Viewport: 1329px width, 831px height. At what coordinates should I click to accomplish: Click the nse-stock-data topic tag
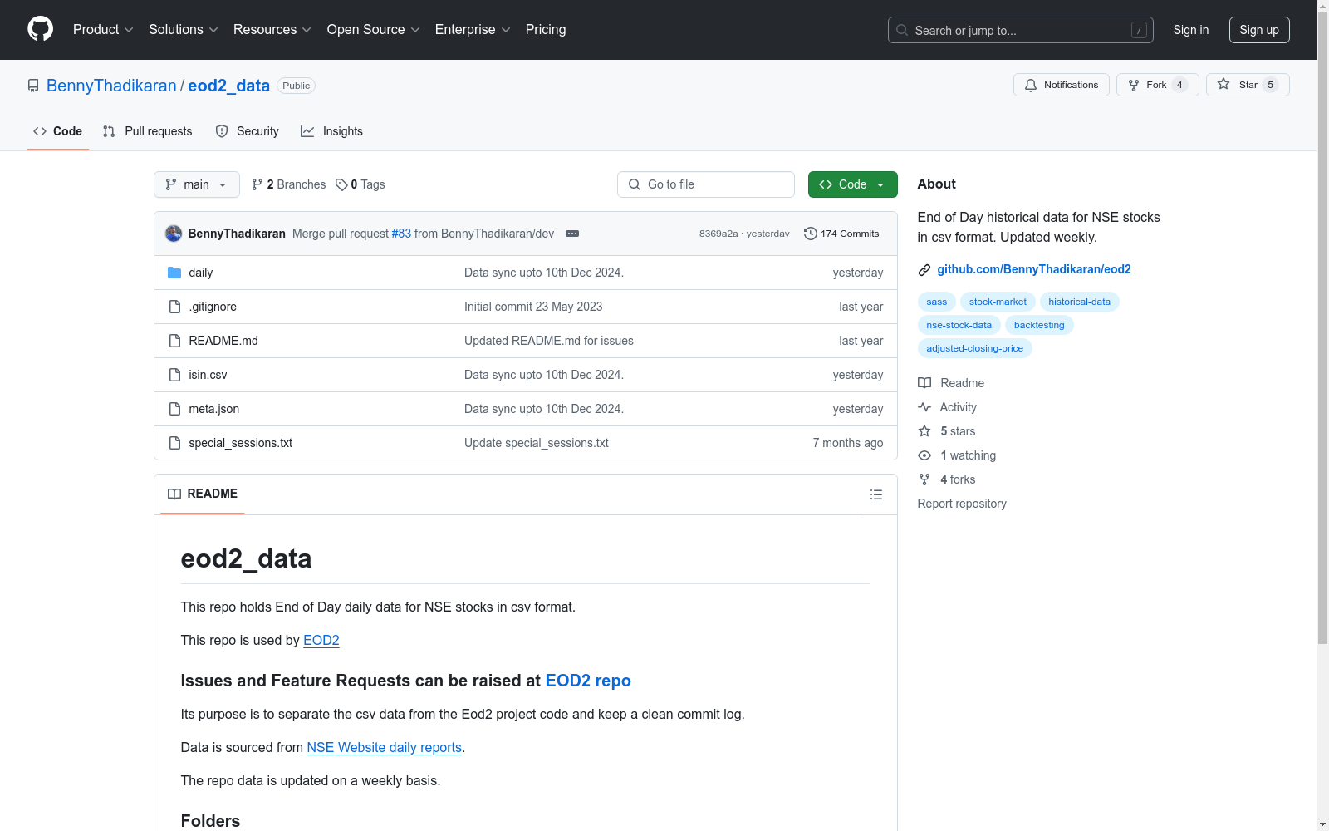pos(959,325)
